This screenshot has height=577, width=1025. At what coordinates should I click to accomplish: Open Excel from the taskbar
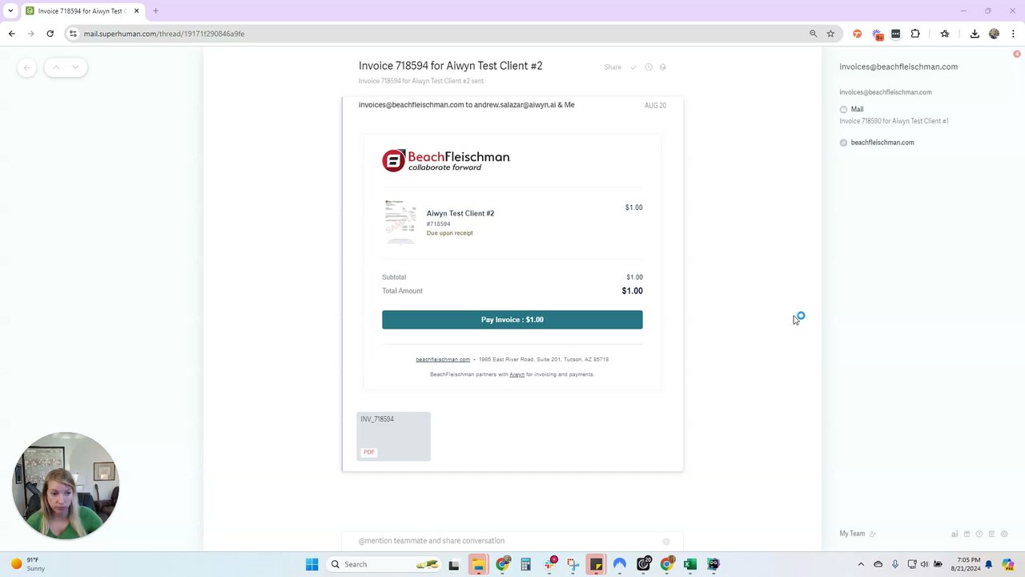tap(690, 564)
